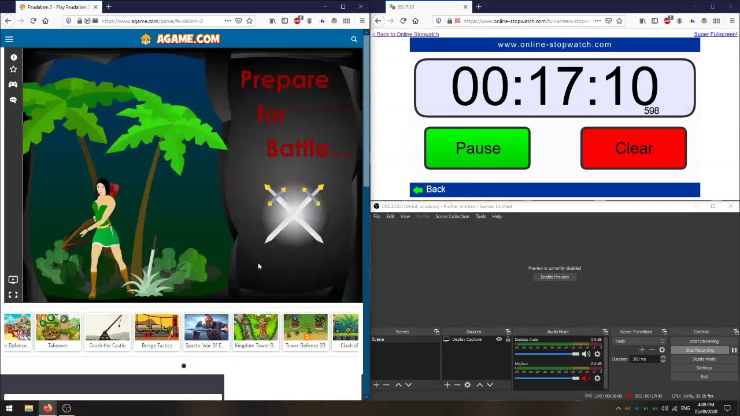Click the star favorite icon in game sidebar
This screenshot has width=740, height=416.
coord(13,69)
